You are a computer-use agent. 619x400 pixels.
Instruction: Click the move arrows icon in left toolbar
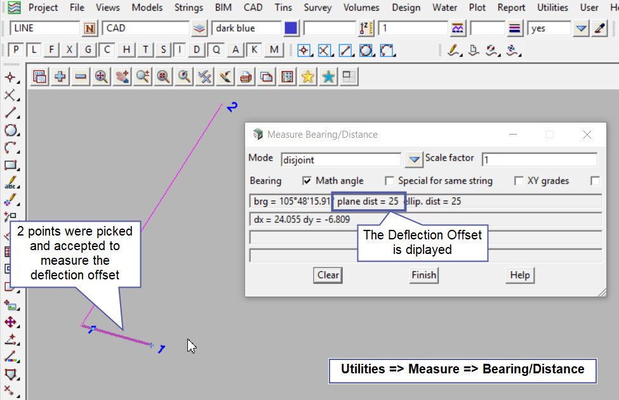10,322
